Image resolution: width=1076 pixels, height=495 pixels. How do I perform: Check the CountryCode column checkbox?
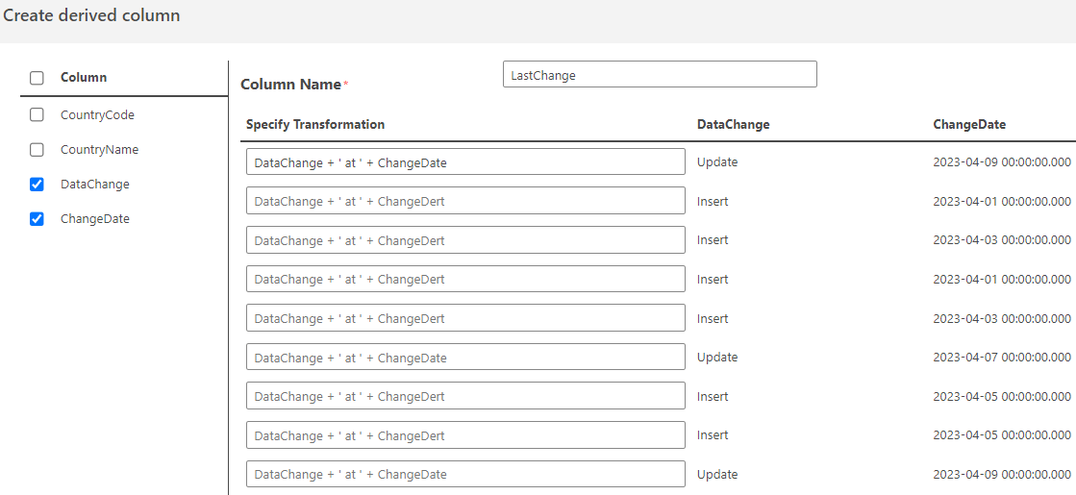click(x=37, y=115)
